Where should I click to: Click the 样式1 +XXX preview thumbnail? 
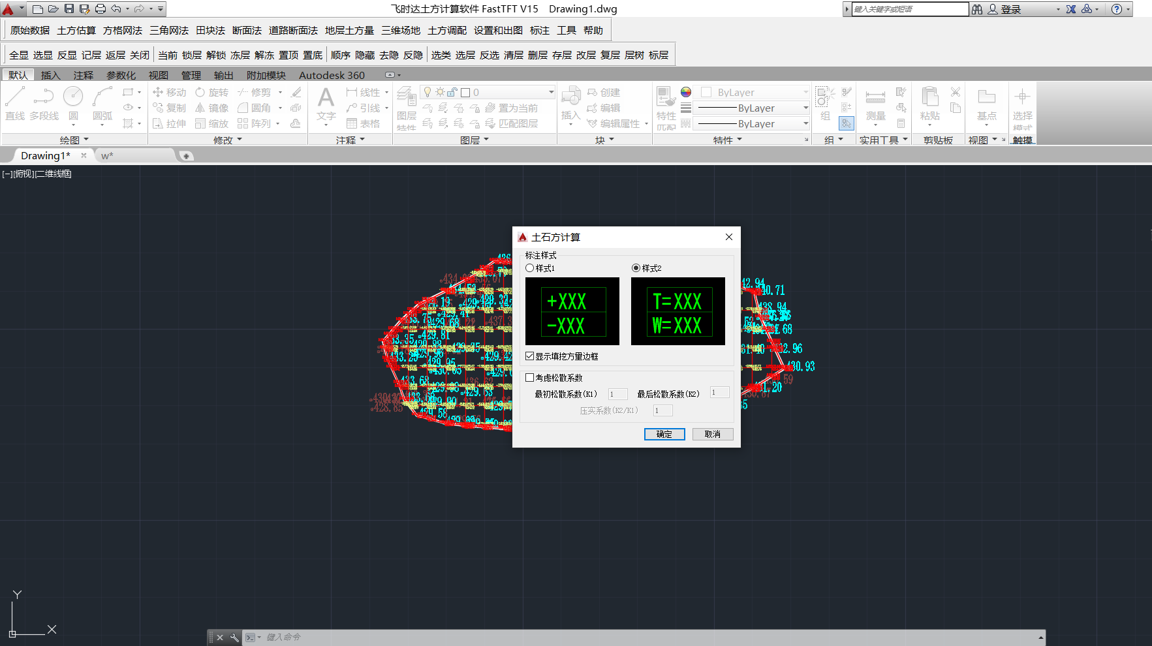[x=572, y=311]
